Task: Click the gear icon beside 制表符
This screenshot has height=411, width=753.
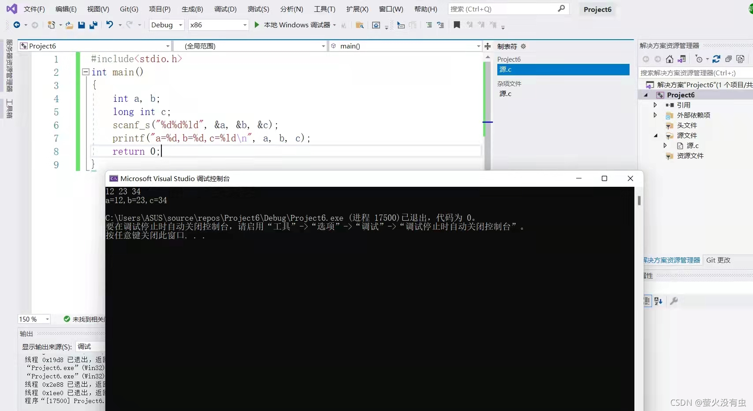Action: click(x=523, y=46)
